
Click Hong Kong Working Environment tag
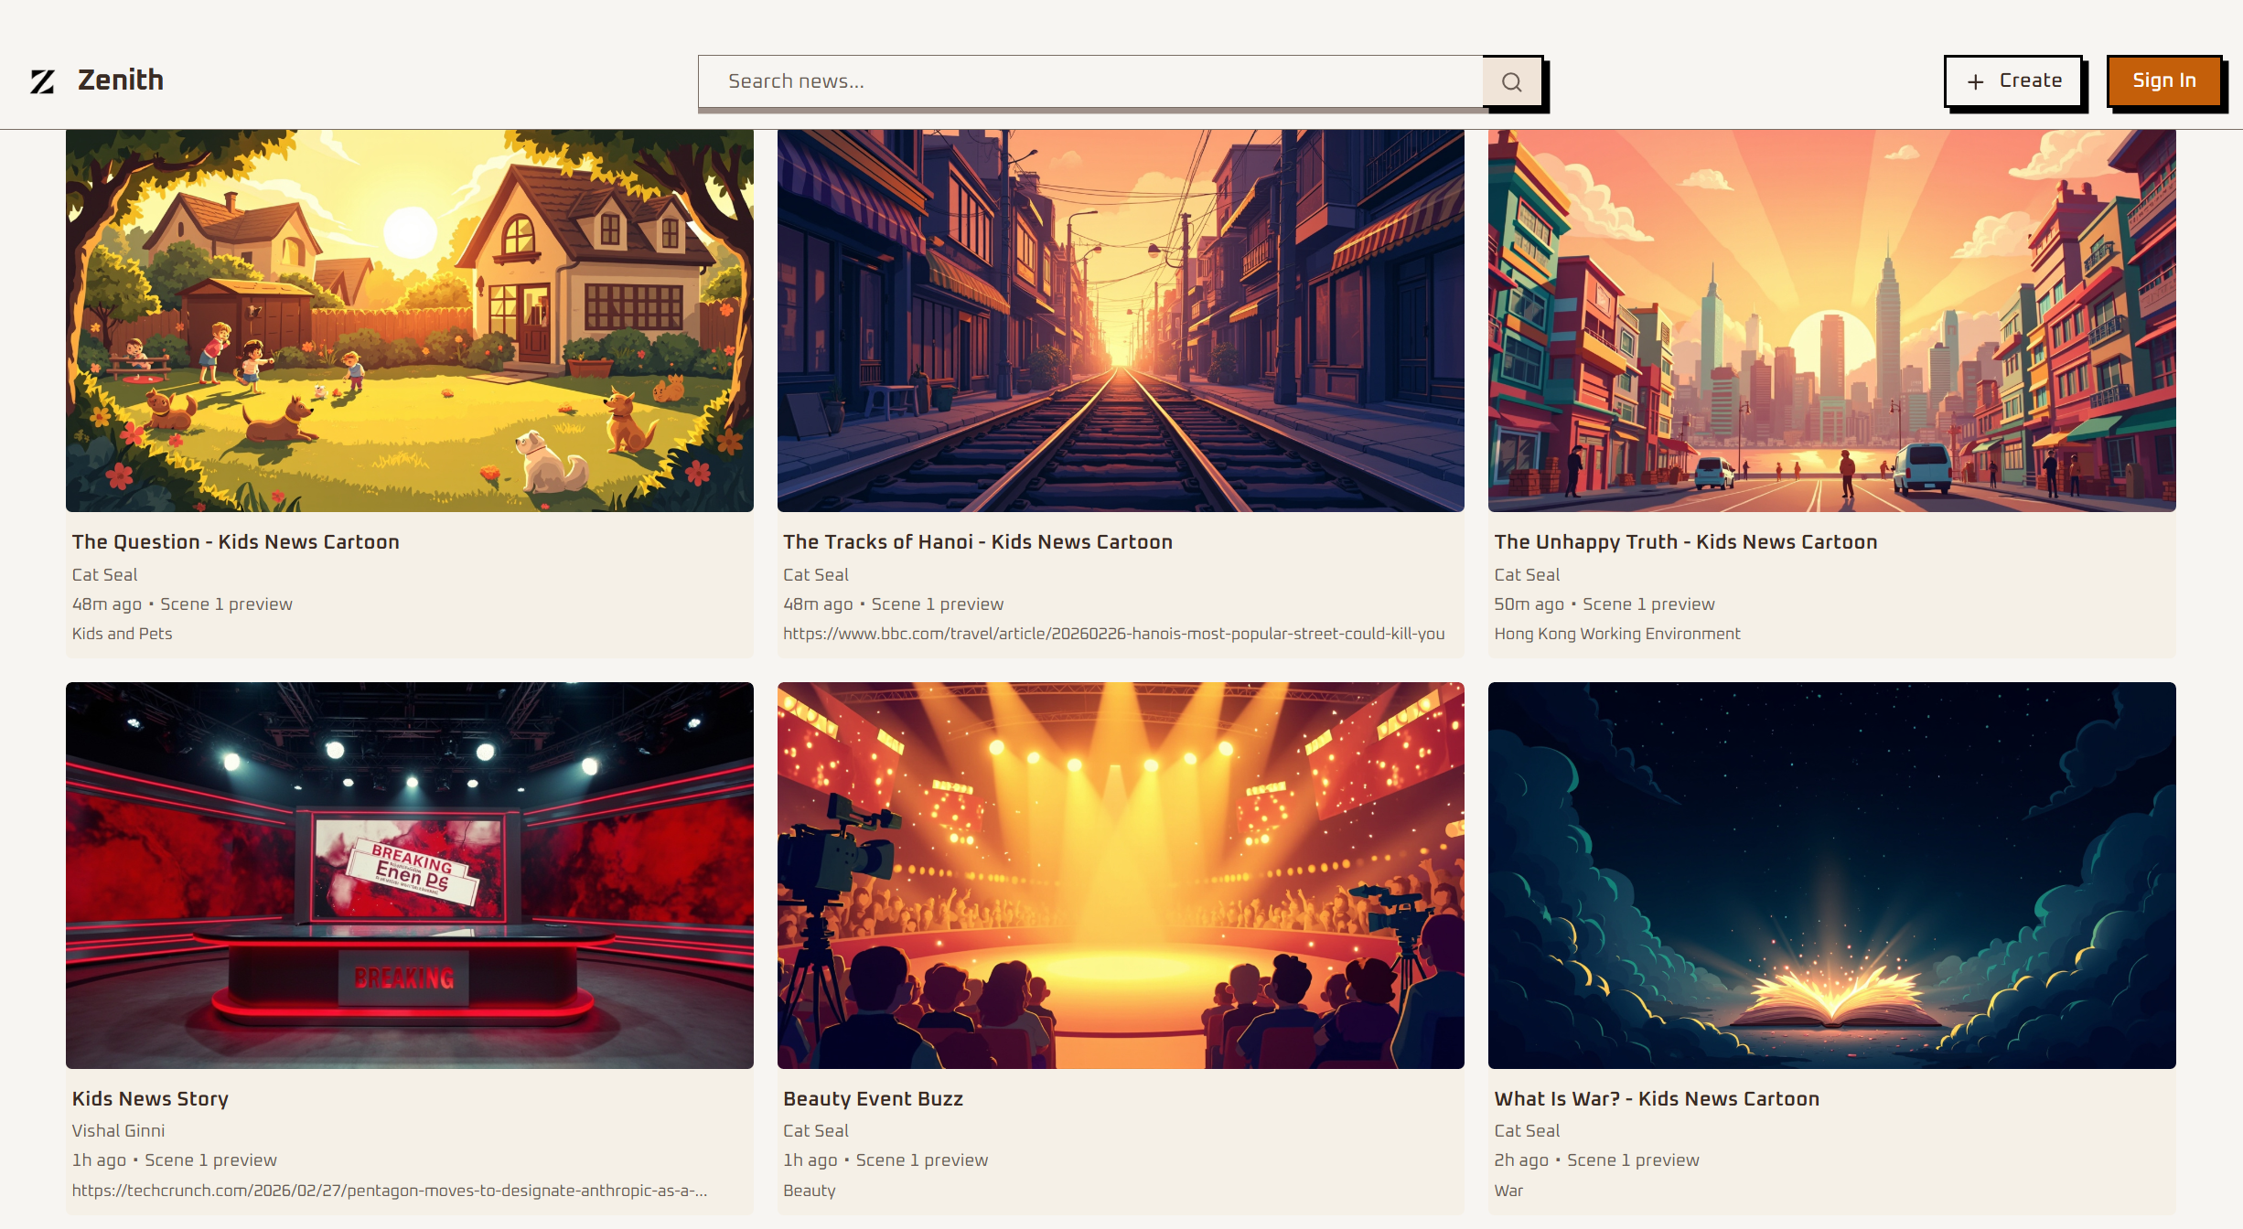(1616, 634)
